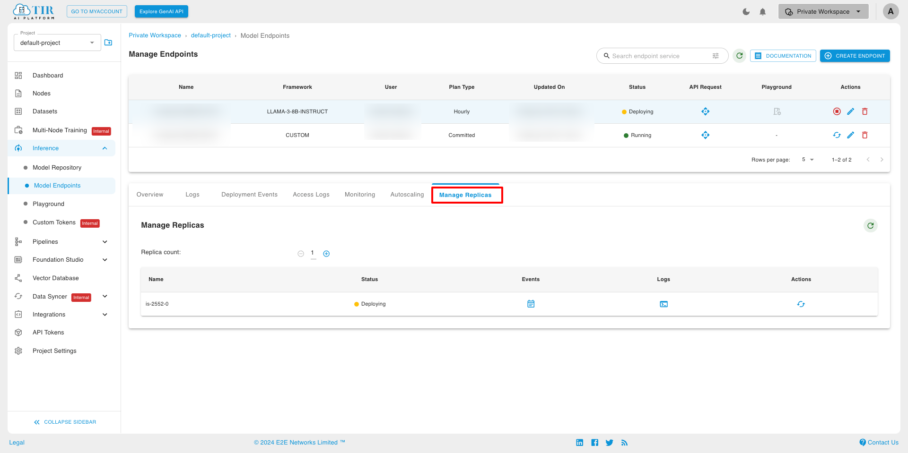Open Autoscaling tab
Viewport: 908px width, 453px height.
coord(407,195)
